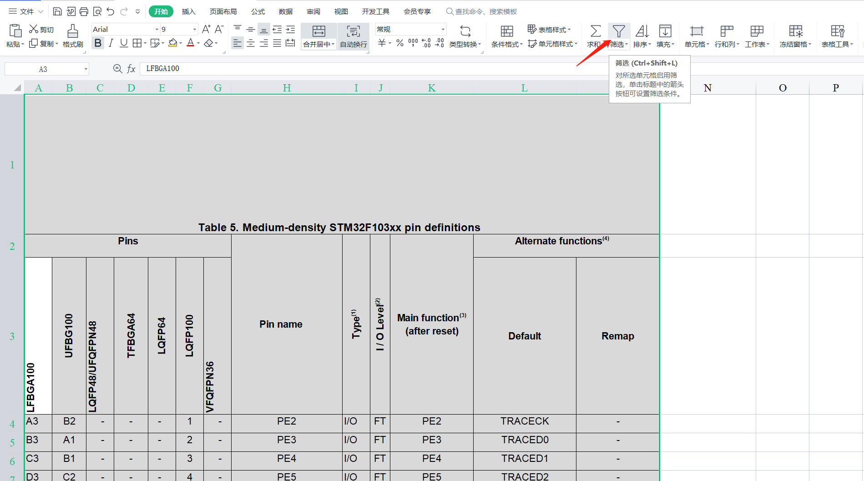The width and height of the screenshot is (864, 481).
Task: Toggle align text right
Action: (x=264, y=43)
